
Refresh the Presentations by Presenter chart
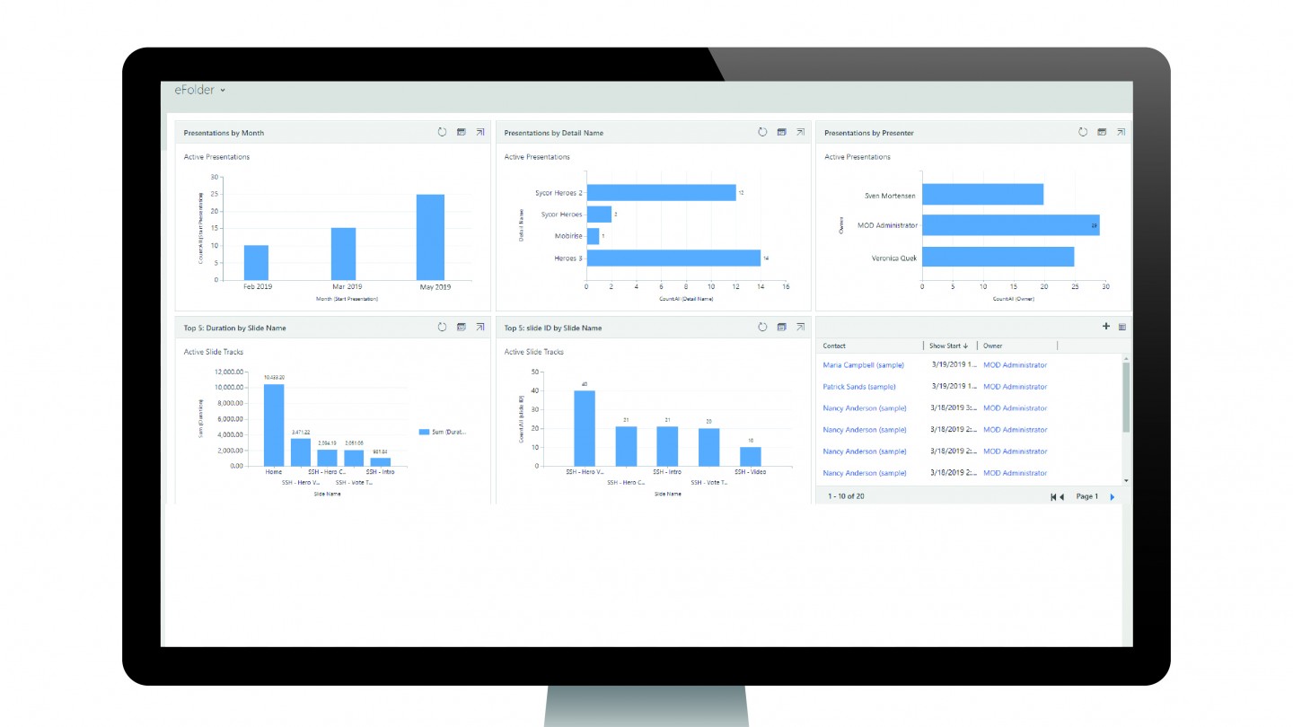click(1082, 132)
